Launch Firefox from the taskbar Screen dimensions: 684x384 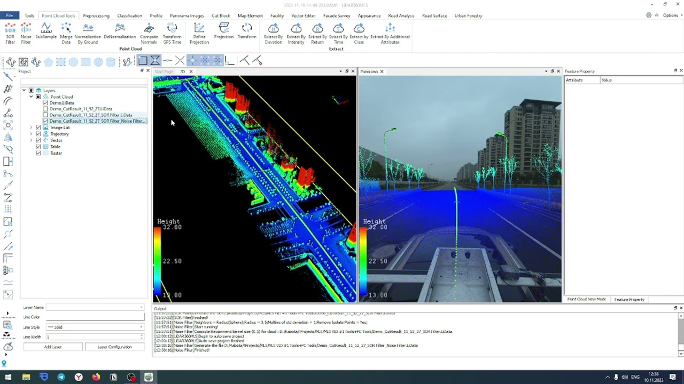point(96,377)
